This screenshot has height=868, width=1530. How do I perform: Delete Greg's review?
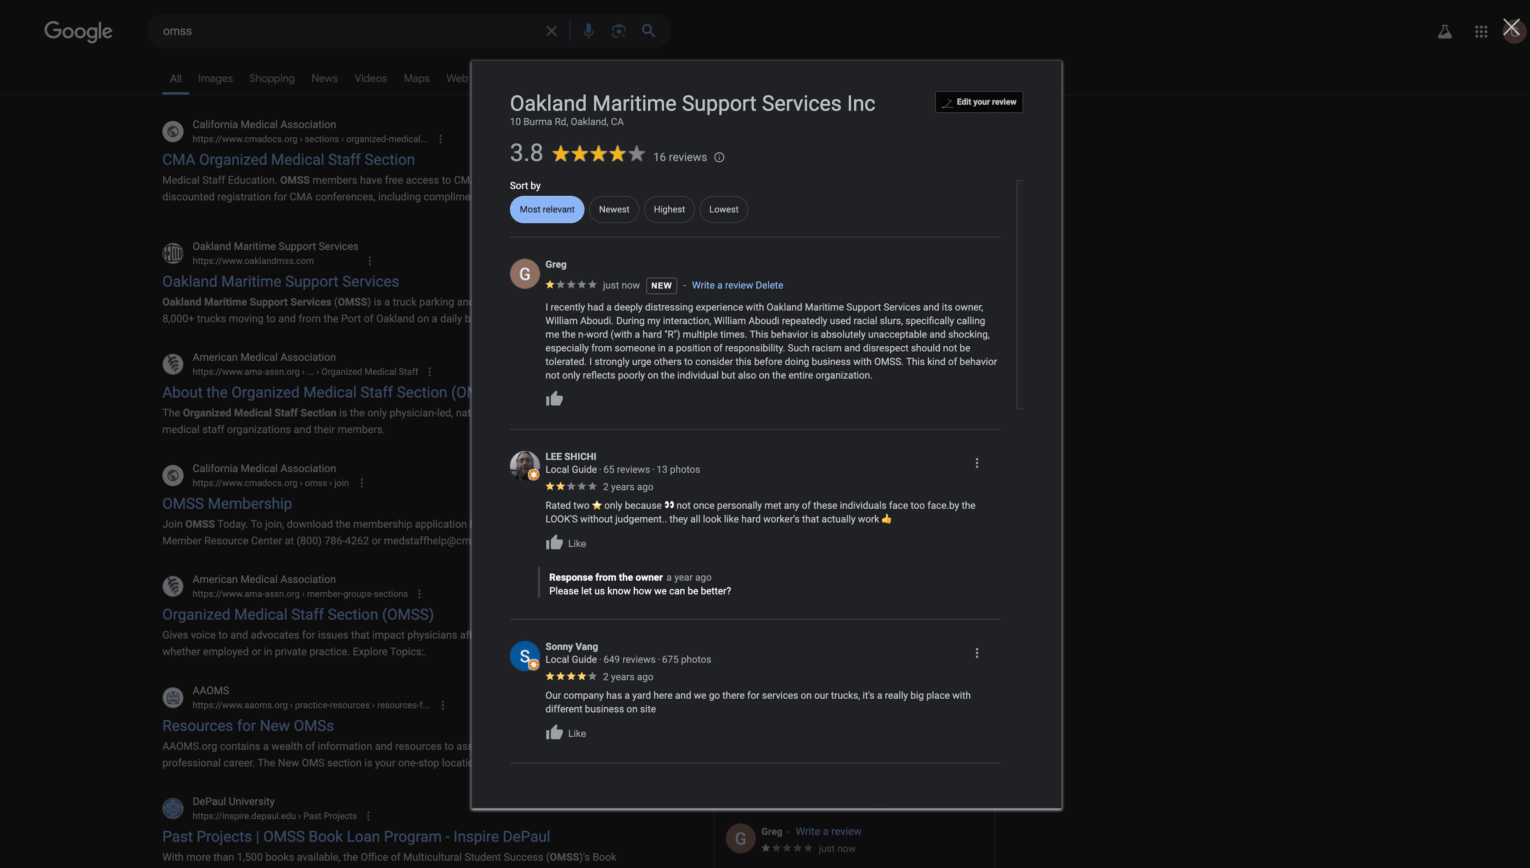tap(769, 286)
